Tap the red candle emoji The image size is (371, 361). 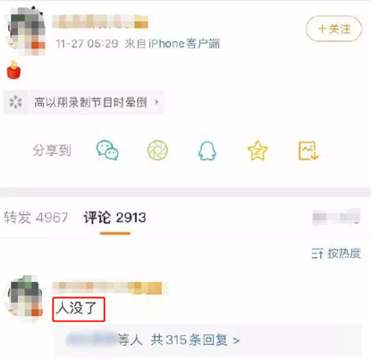click(x=13, y=70)
